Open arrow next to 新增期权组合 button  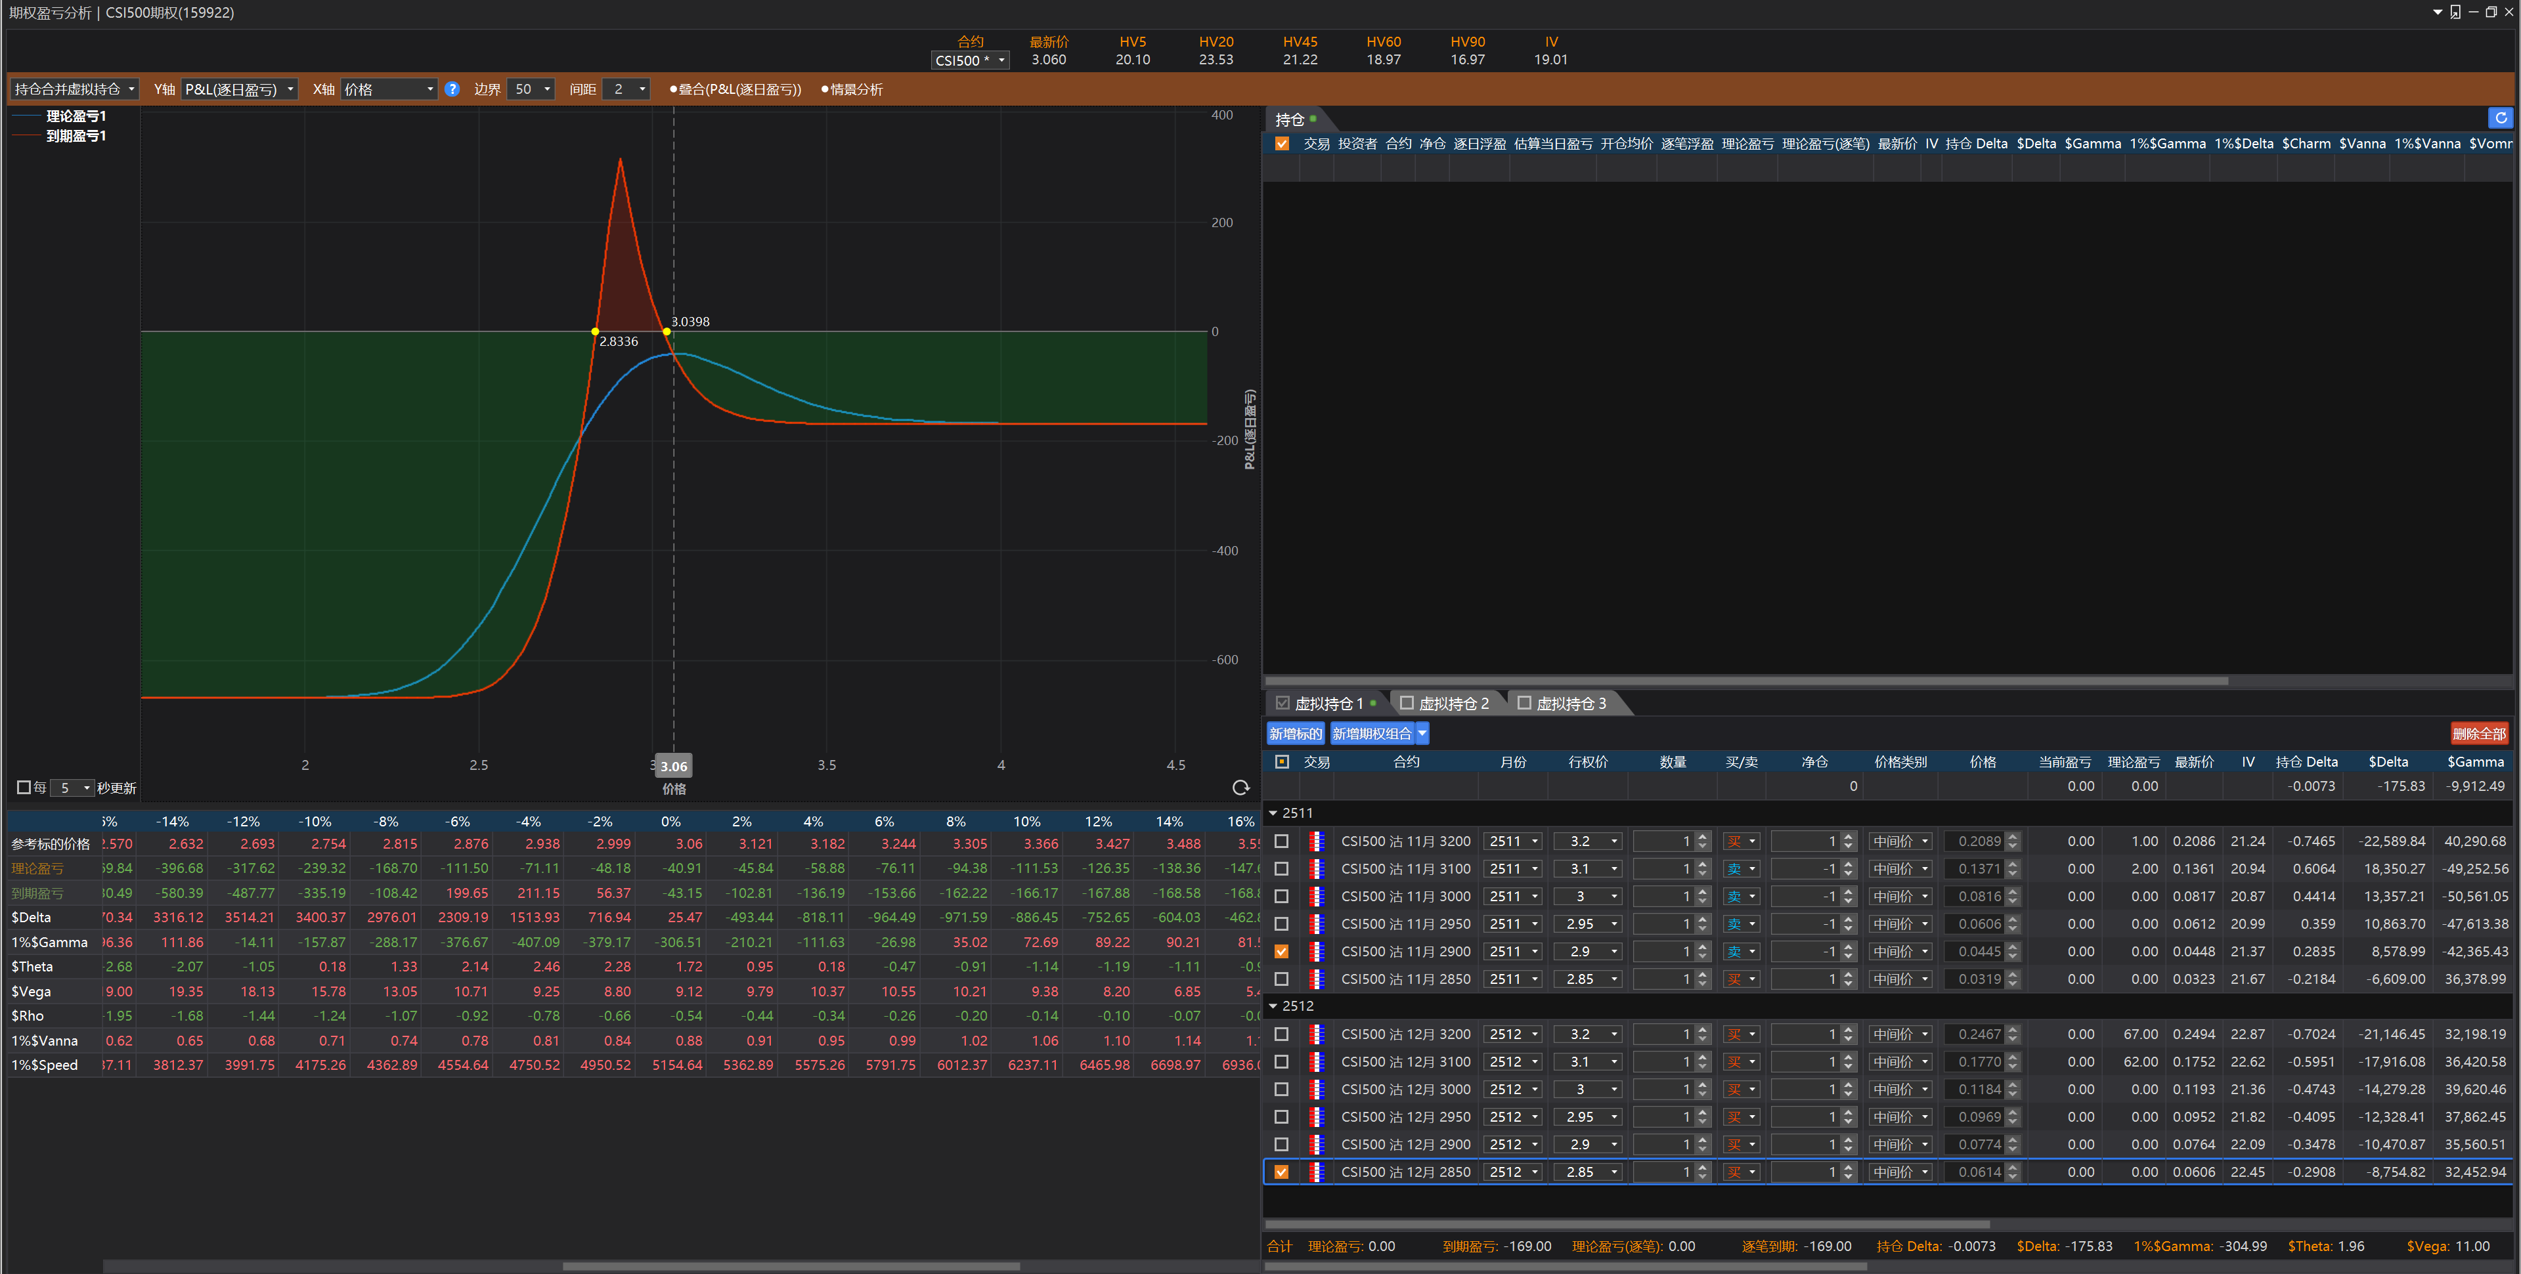tap(1422, 734)
